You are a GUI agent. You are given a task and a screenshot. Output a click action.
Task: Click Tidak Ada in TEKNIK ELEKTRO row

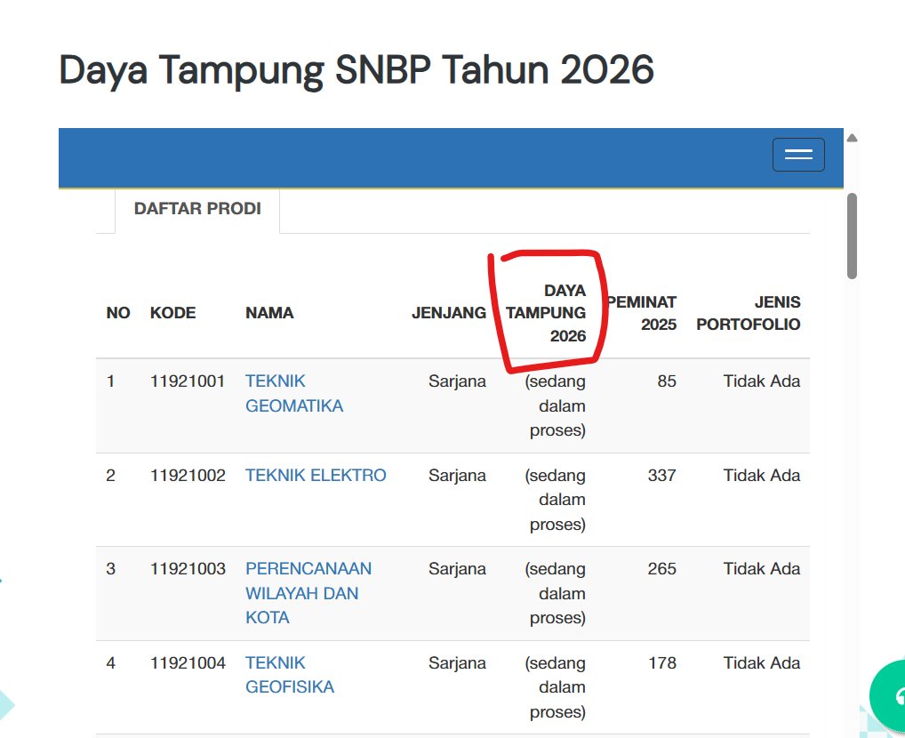[762, 475]
